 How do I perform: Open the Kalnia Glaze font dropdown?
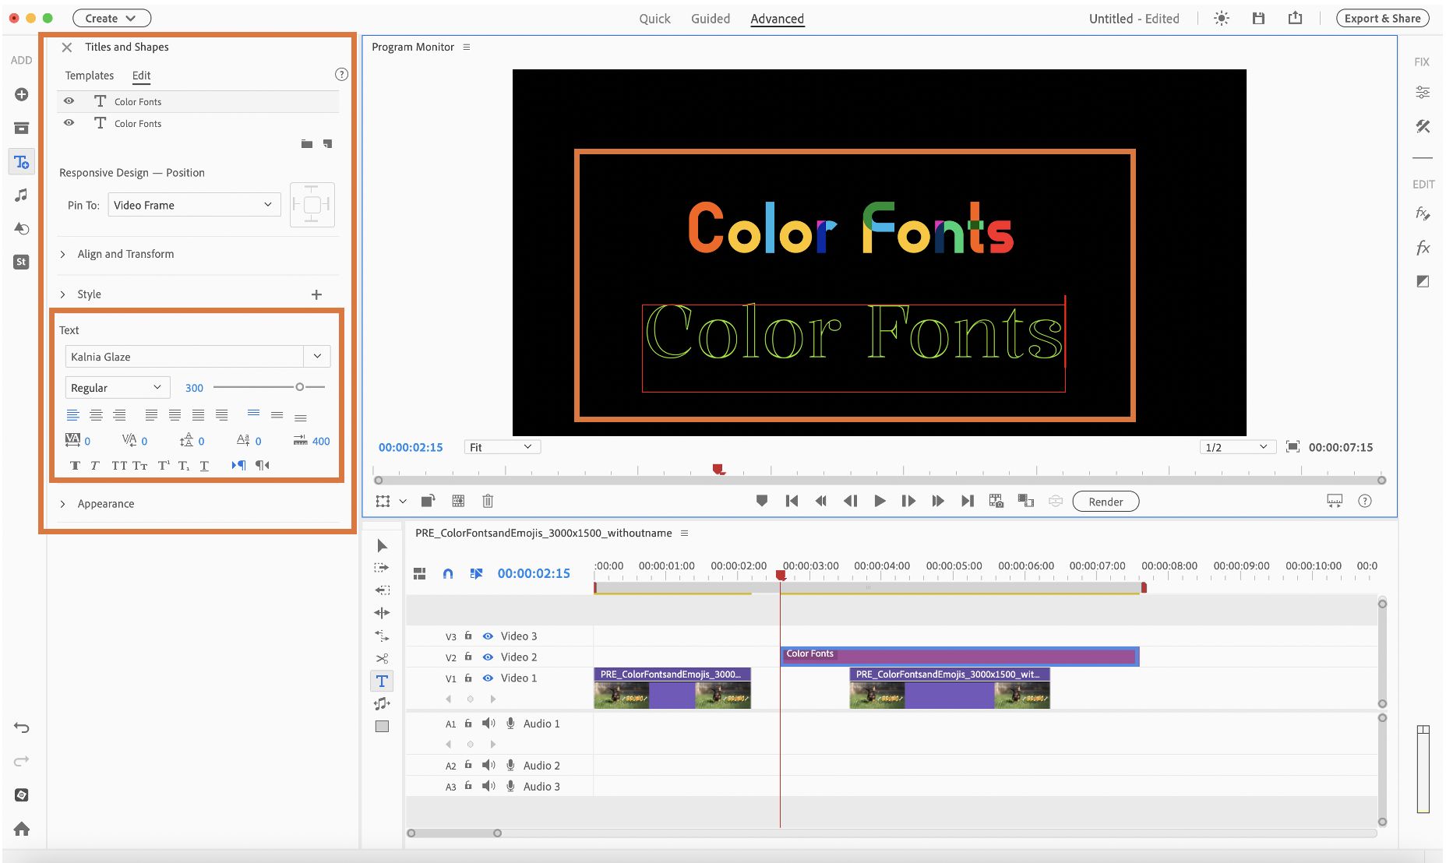[317, 357]
